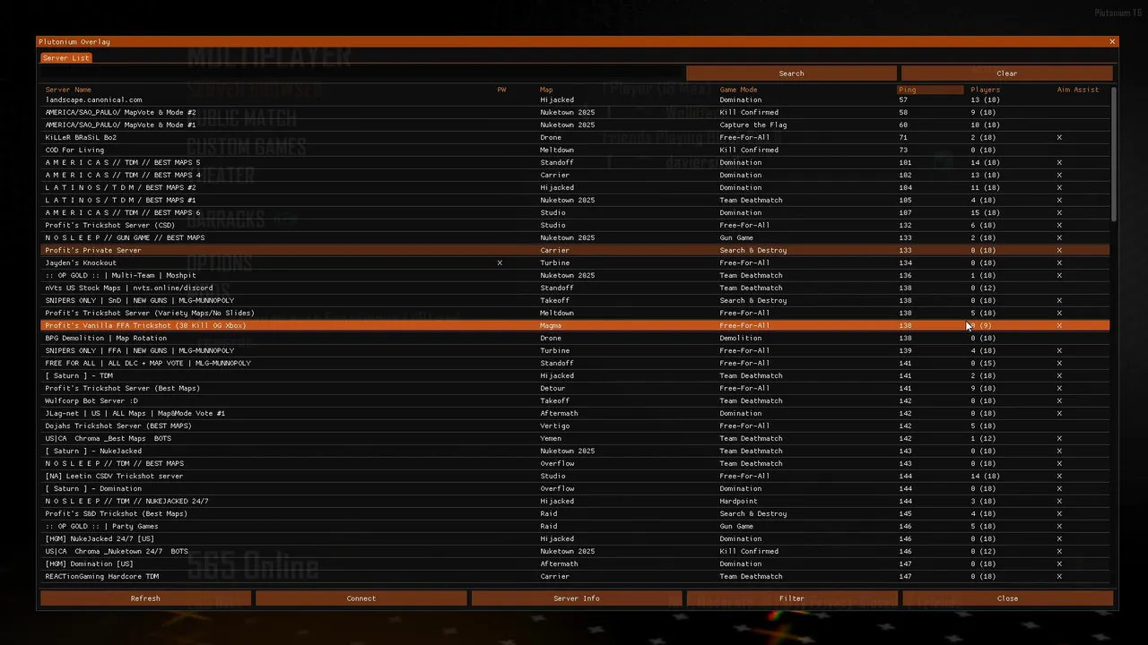Select Profit's Trickshot Variety Maps/No Slides server
Image resolution: width=1148 pixels, height=645 pixels.
pos(575,313)
